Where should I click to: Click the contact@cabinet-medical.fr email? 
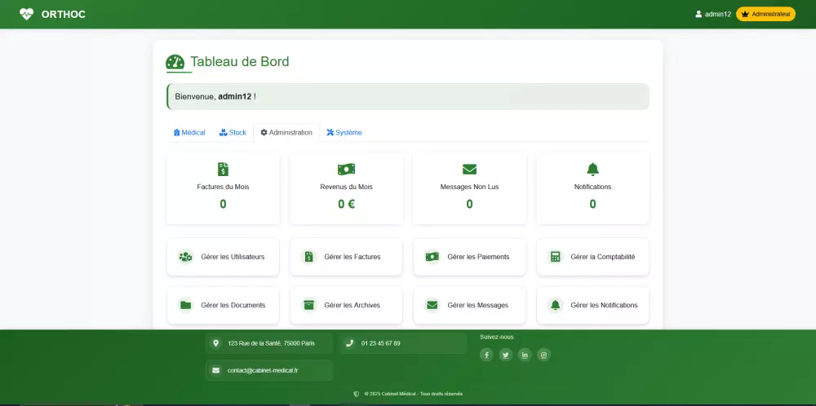[x=263, y=371]
